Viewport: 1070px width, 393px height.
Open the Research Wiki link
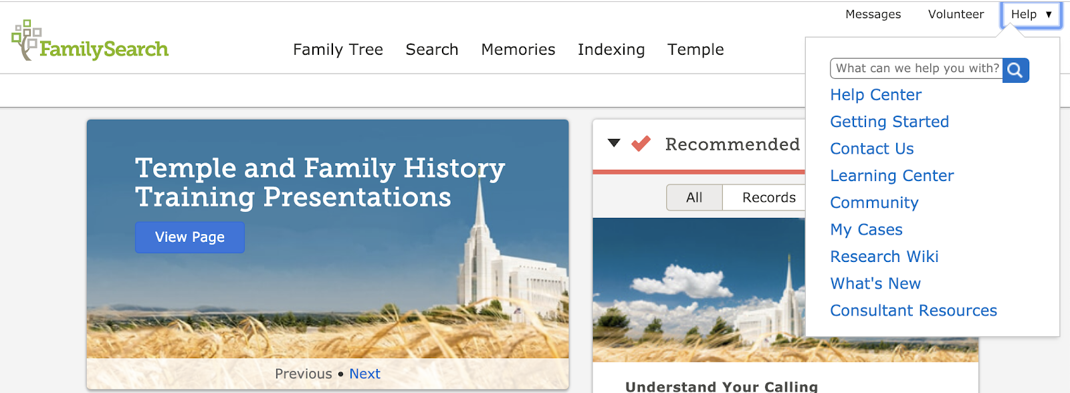coord(884,257)
